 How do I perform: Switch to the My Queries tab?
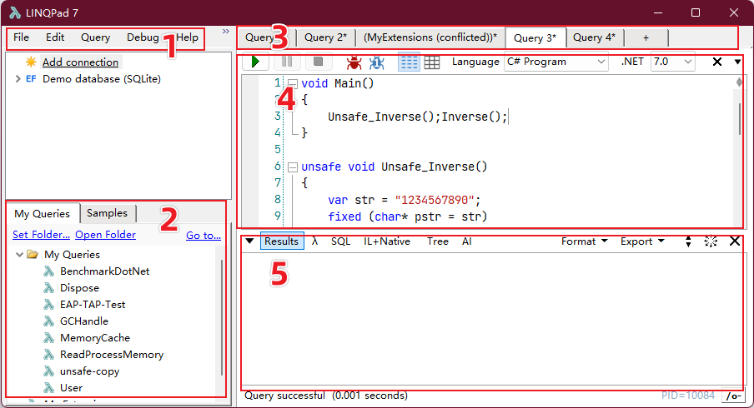pyautogui.click(x=42, y=214)
